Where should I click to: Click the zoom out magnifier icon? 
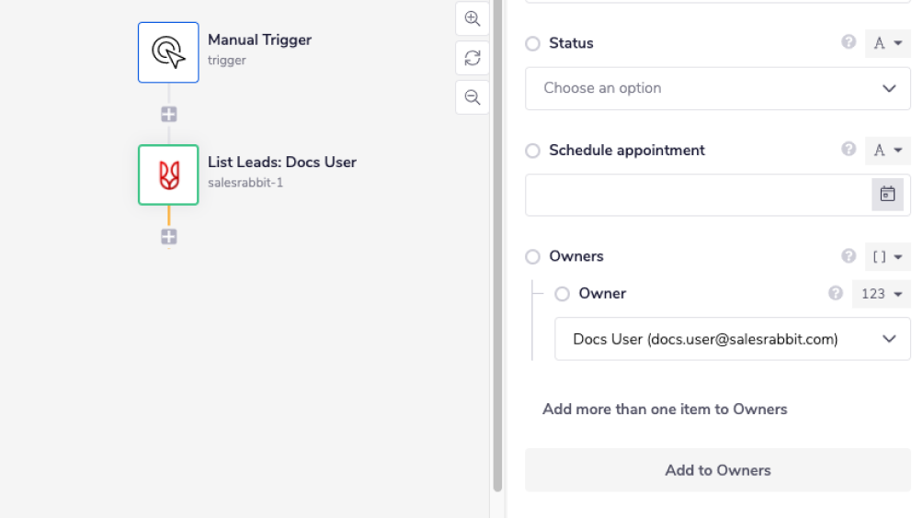pos(473,97)
